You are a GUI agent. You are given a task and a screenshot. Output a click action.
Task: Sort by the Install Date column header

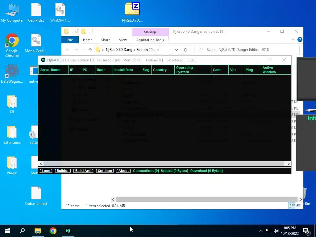pos(127,70)
